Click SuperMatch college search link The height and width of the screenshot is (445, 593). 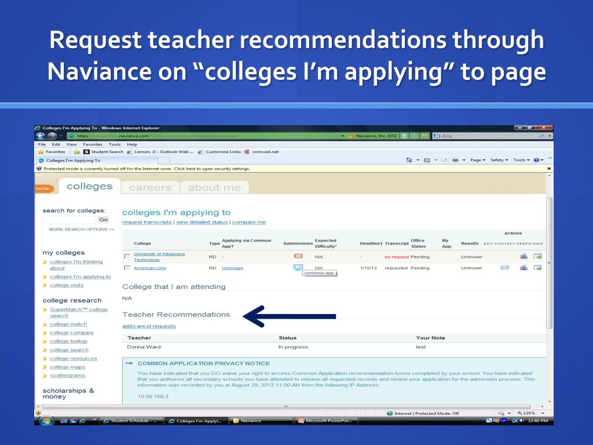79,312
